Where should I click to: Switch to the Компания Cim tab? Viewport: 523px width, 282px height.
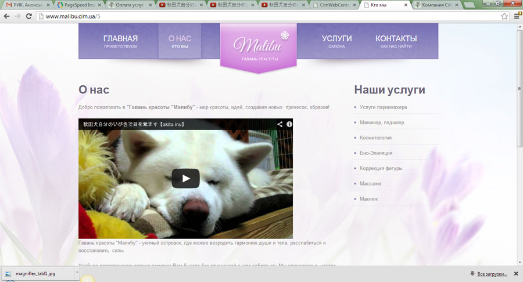[435, 5]
